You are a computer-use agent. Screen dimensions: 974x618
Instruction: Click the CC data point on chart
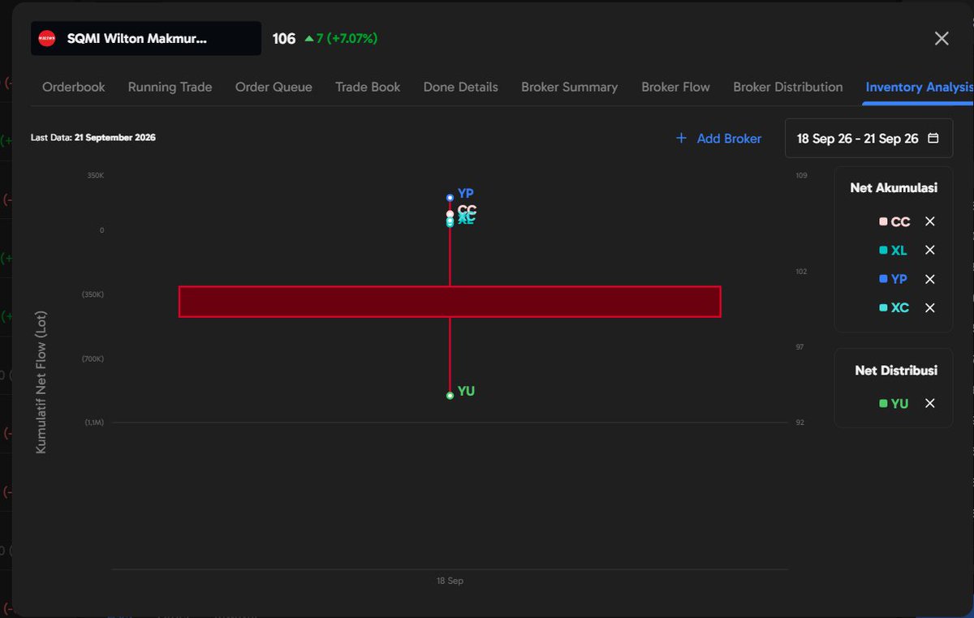tap(450, 213)
